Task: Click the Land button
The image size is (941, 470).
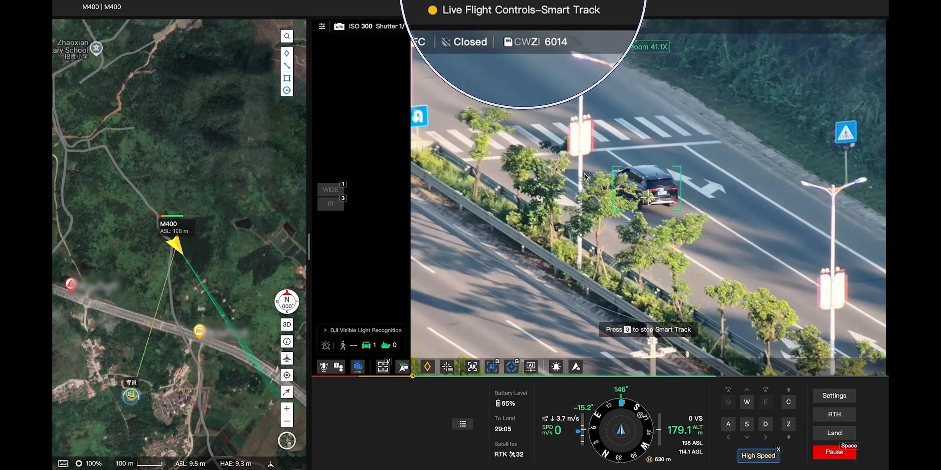Action: click(834, 433)
